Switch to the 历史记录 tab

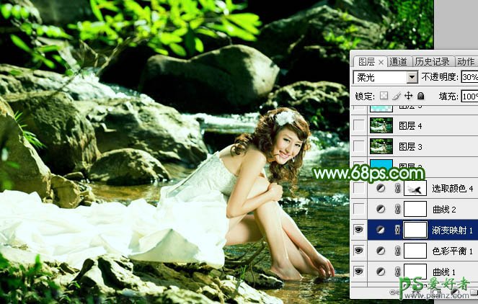(x=431, y=62)
